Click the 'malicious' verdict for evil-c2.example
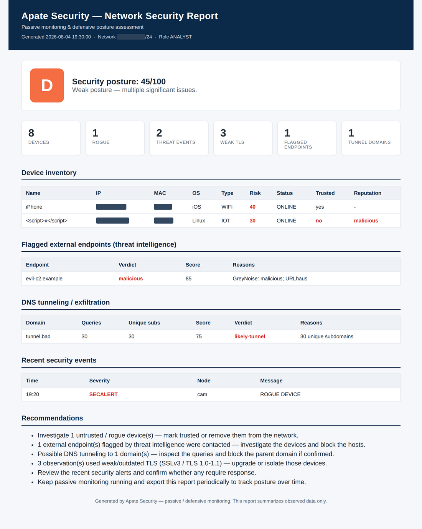422x529 pixels. (131, 279)
